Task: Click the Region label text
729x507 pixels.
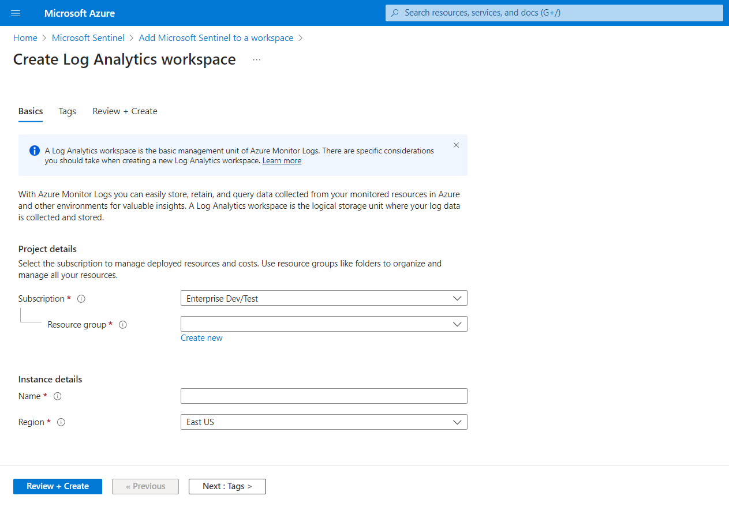Action: [x=31, y=422]
